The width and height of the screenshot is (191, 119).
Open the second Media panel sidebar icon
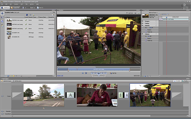coord(2,17)
